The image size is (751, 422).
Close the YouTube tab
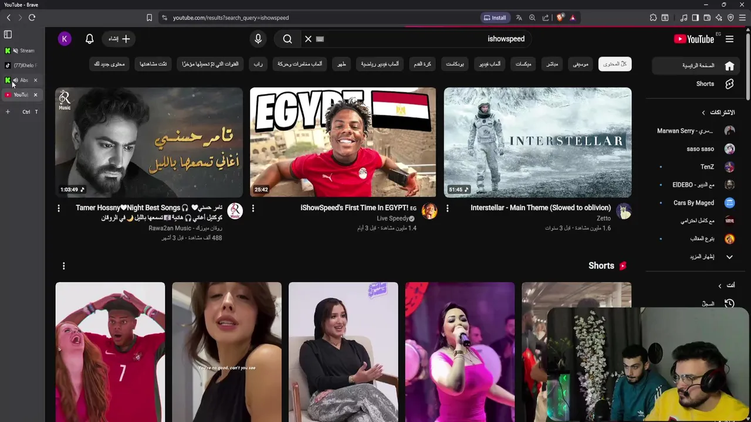point(35,94)
